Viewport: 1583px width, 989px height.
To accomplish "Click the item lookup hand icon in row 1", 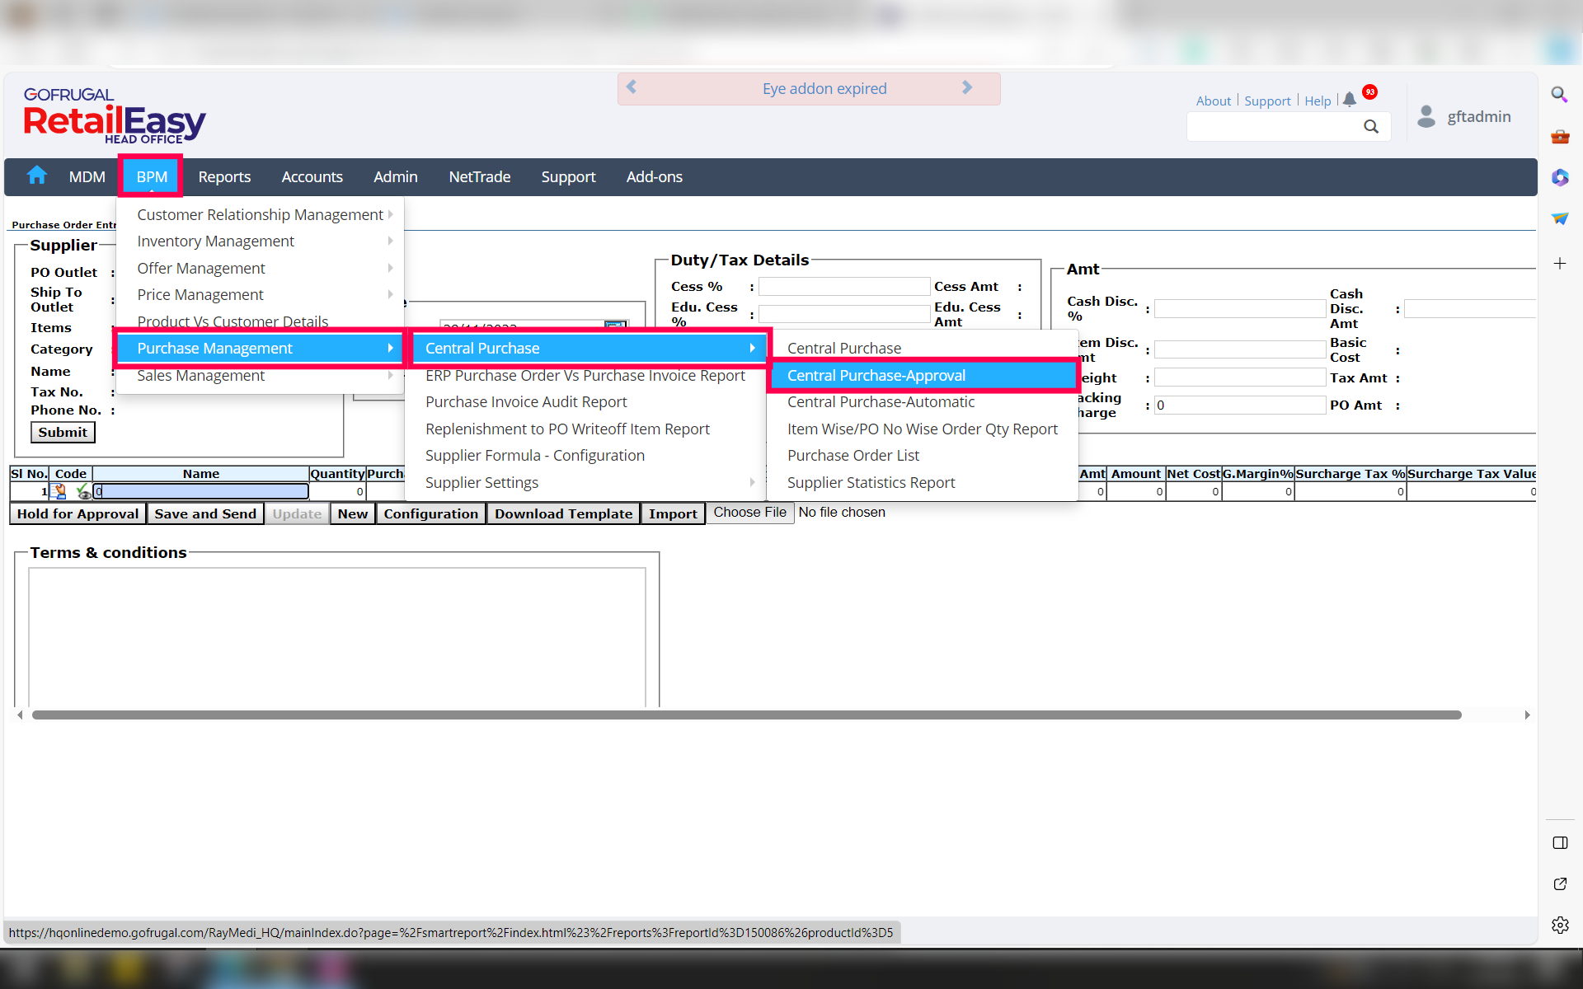I will click(x=59, y=492).
